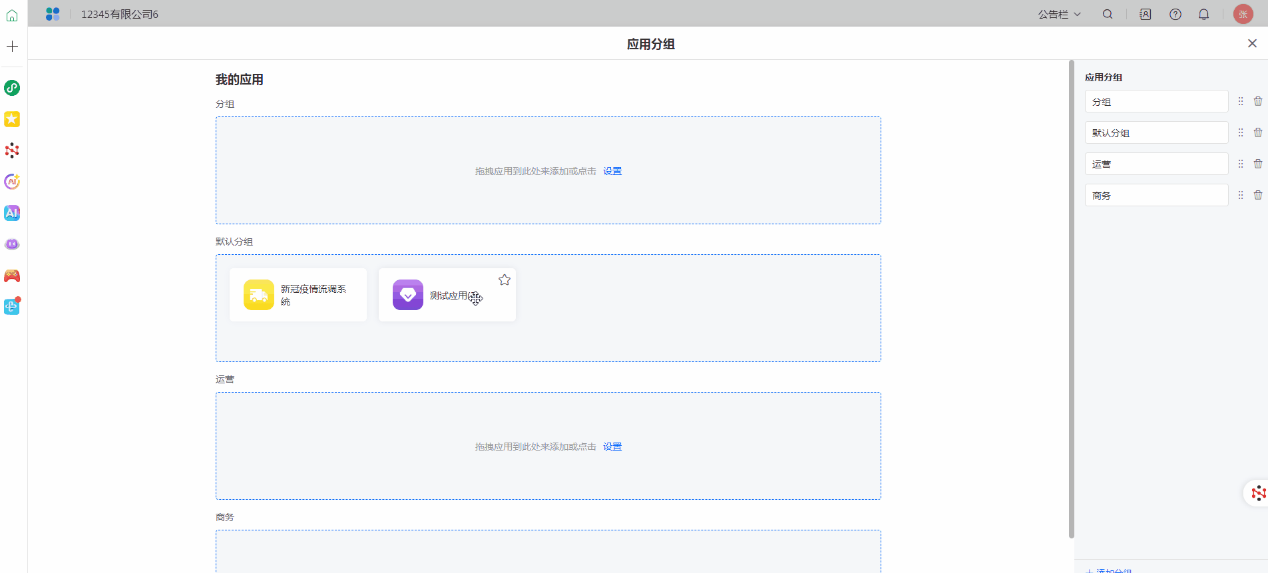Delete the 运营 group with trash icon
Screen dimensions: 1268x573
pos(1258,164)
